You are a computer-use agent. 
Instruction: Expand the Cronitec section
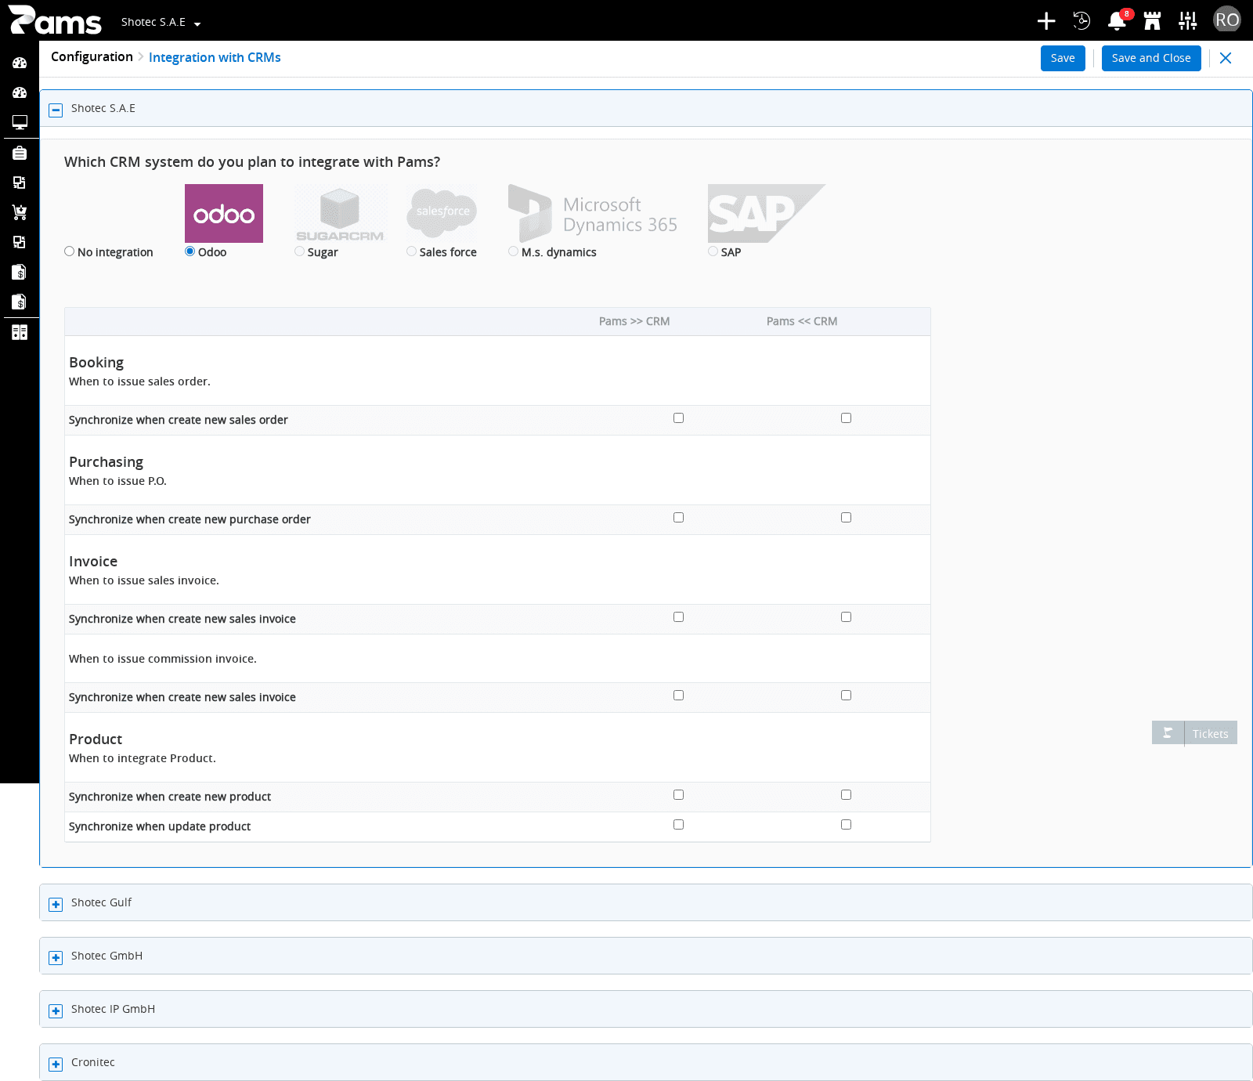click(56, 1065)
